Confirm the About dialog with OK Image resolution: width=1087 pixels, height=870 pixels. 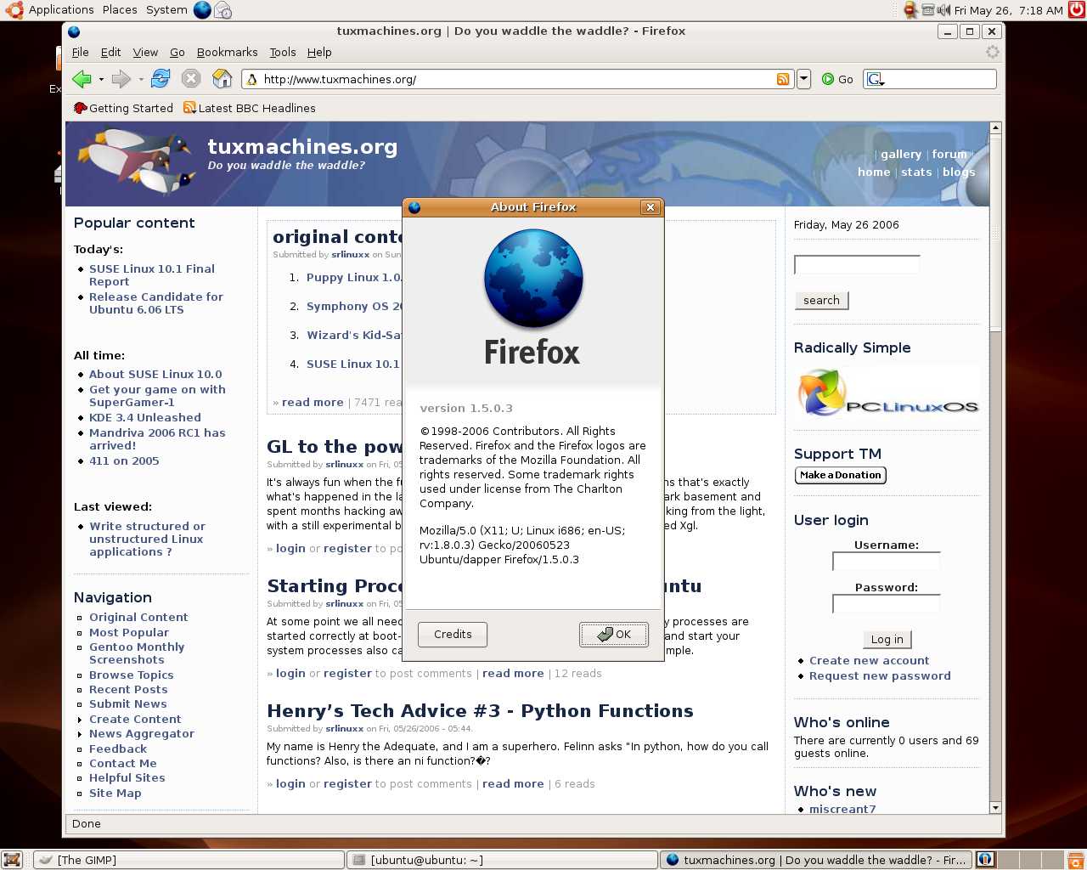[x=614, y=634]
